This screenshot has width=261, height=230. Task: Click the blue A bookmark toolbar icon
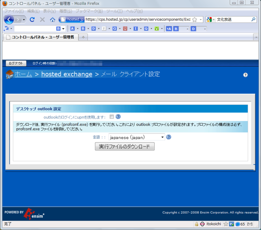[x=73, y=28]
